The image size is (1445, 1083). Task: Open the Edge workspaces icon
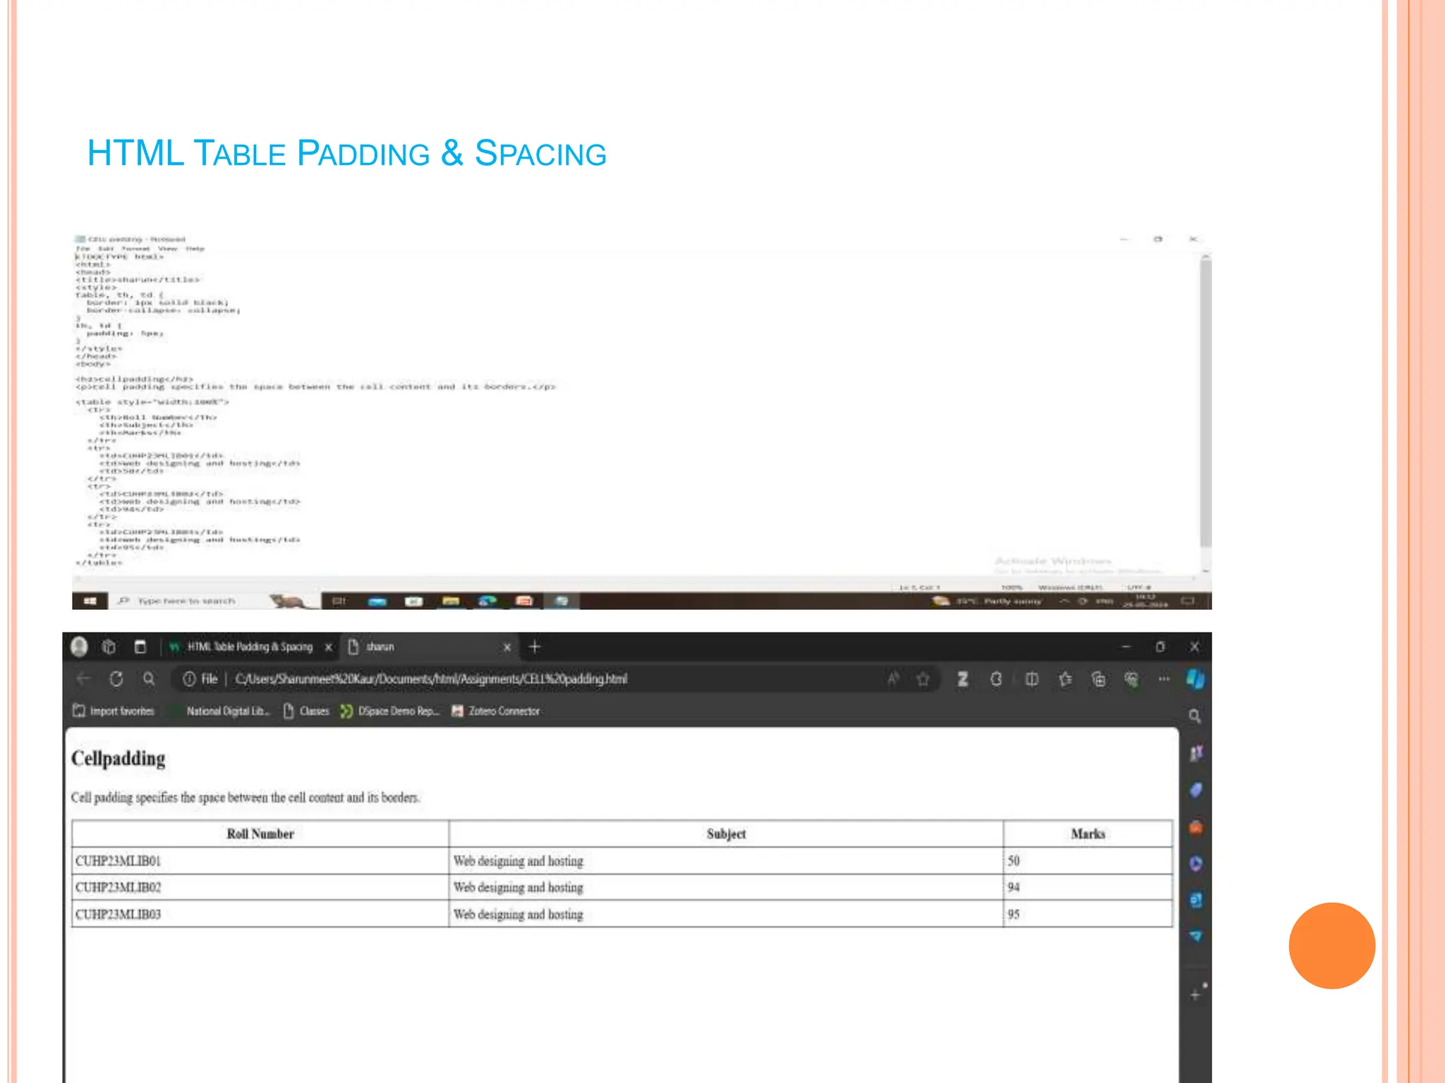pyautogui.click(x=109, y=647)
